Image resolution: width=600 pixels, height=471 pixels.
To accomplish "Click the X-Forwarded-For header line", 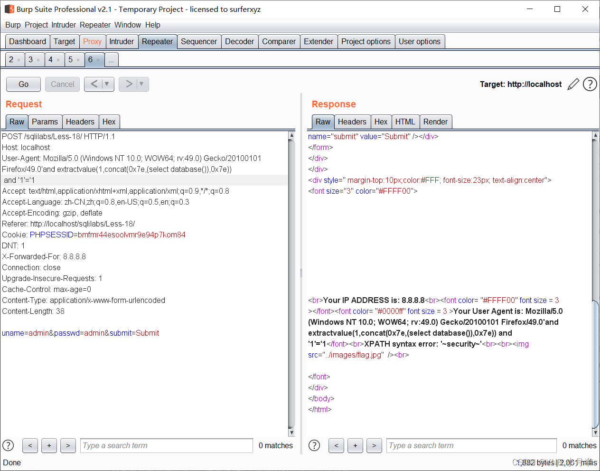I will (44, 256).
